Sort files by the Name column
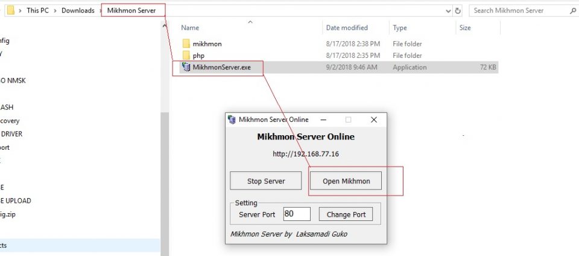 (x=190, y=28)
